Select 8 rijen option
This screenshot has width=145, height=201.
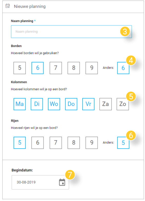pyautogui.click(x=74, y=143)
